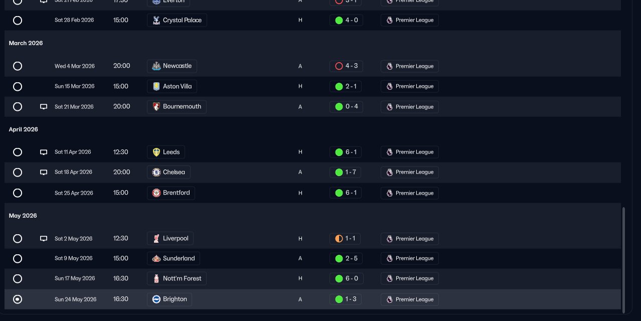Click the Aston Villa club crest

(156, 86)
